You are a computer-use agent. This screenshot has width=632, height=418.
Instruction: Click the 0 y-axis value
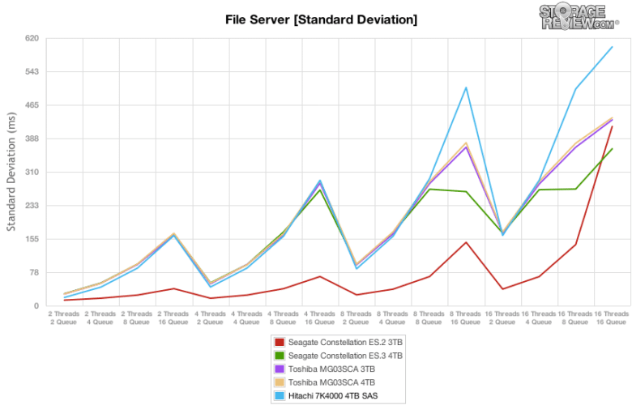[x=36, y=306]
